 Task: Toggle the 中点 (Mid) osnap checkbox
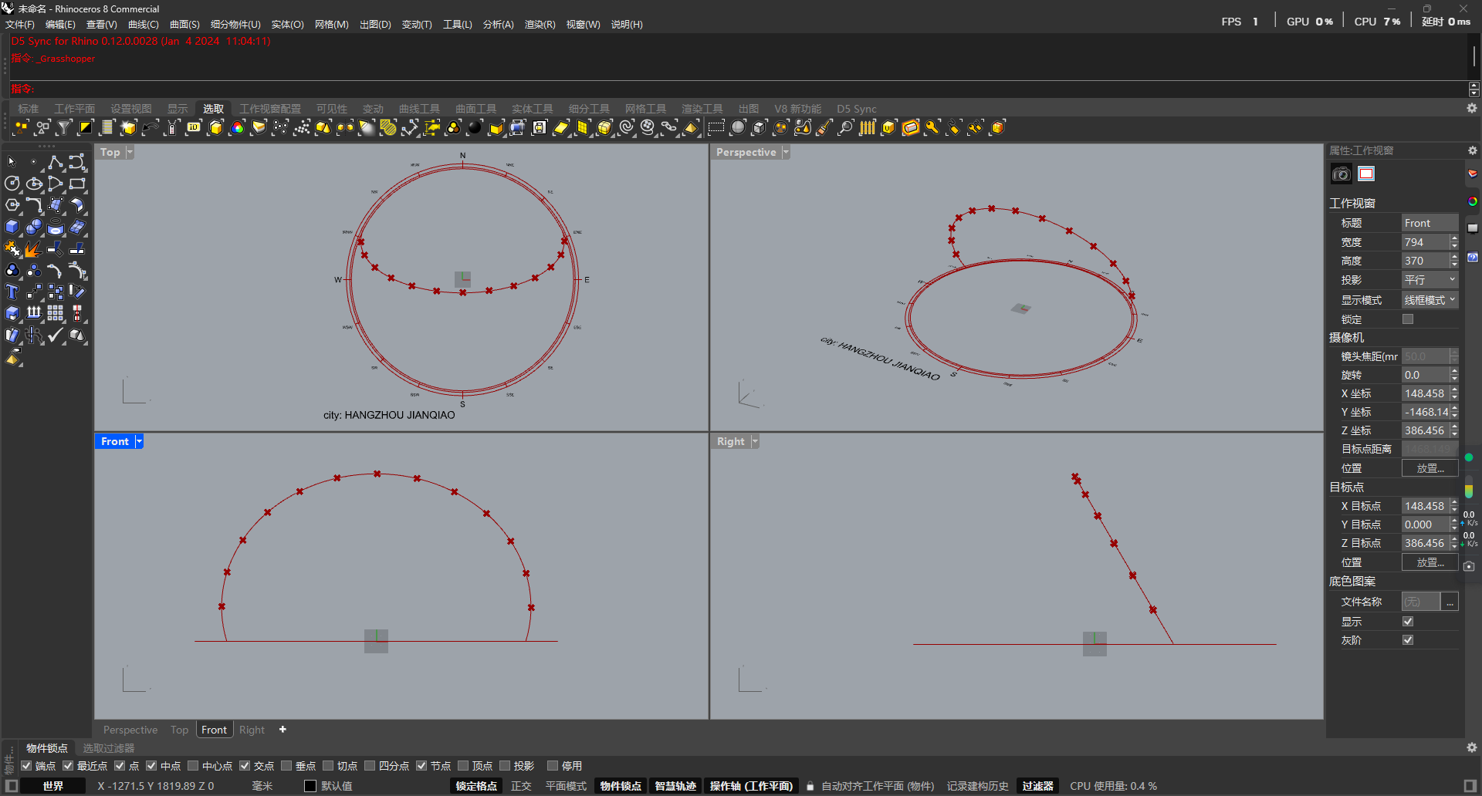[151, 766]
